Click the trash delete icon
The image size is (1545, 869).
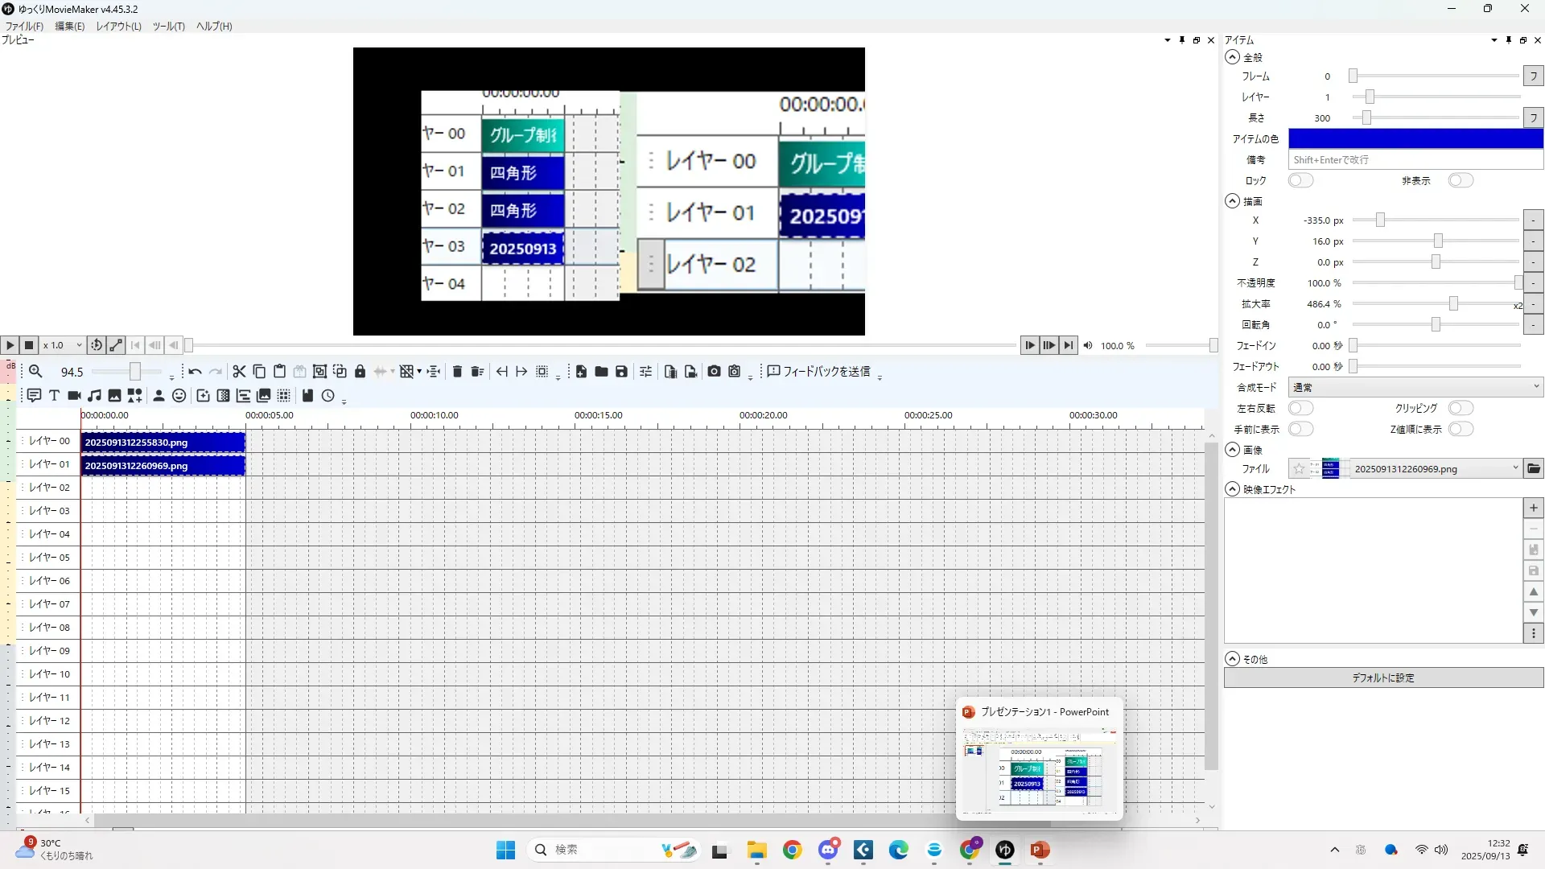457,372
